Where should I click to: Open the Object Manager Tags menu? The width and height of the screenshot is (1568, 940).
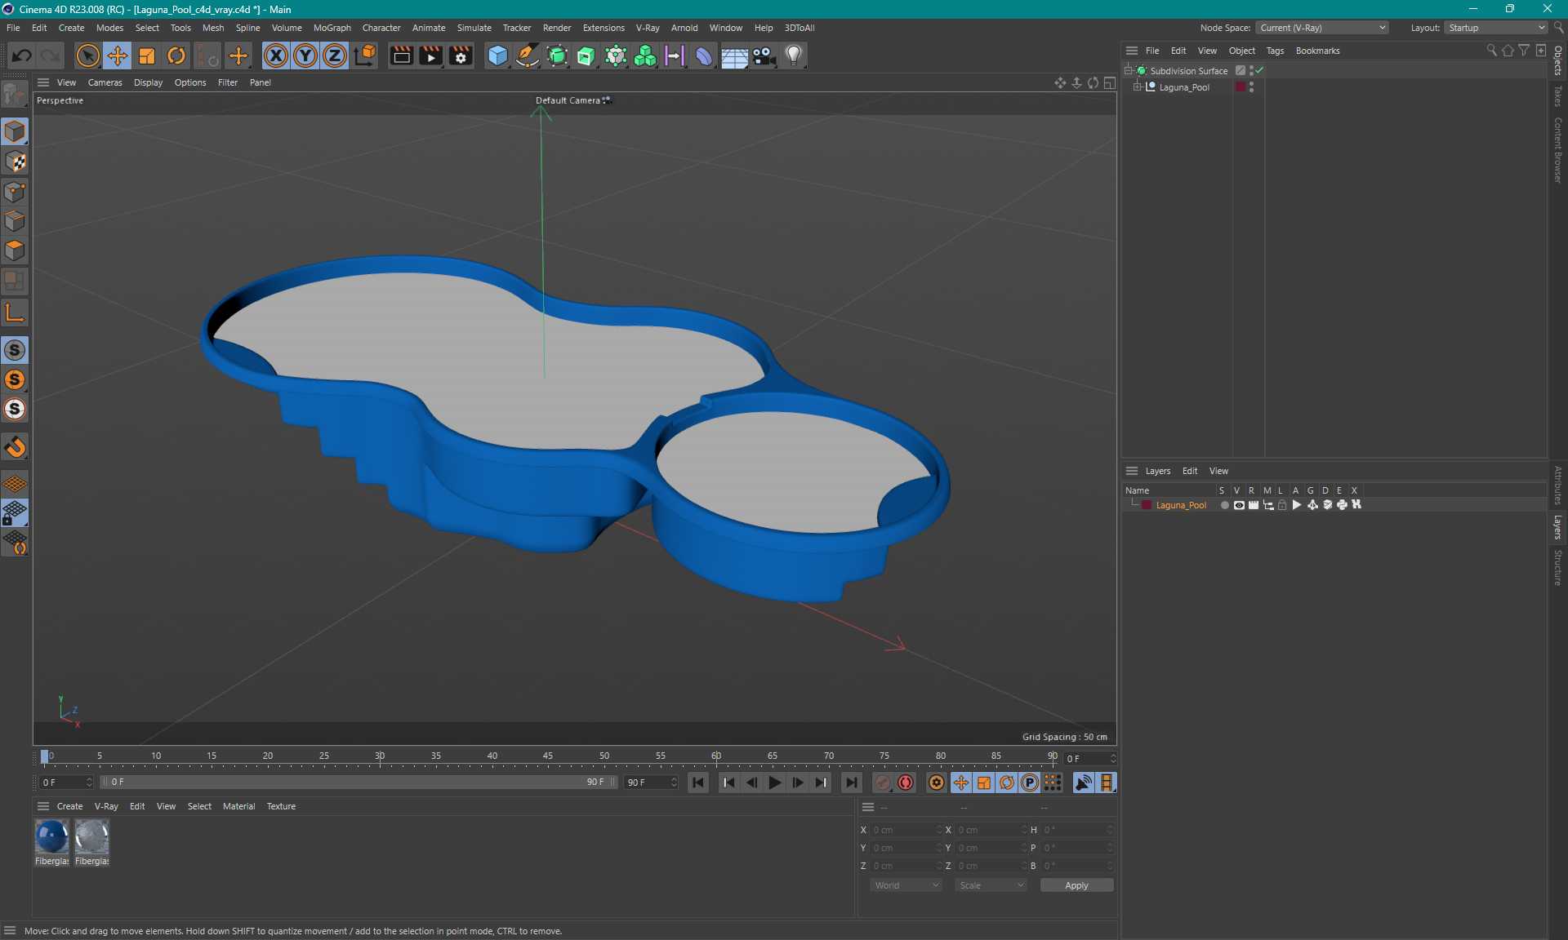point(1275,51)
